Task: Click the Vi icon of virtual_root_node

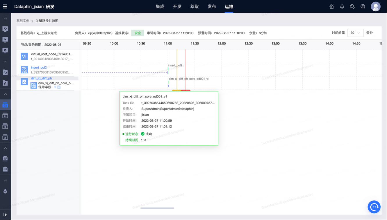Action: [24, 56]
